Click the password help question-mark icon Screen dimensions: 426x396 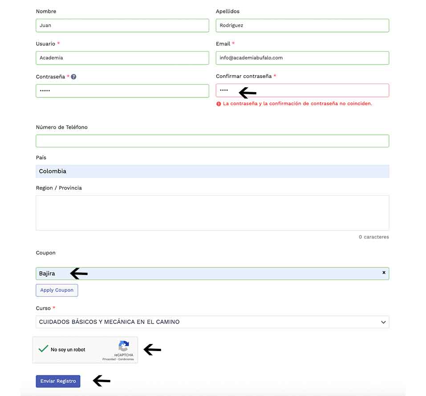pyautogui.click(x=73, y=77)
